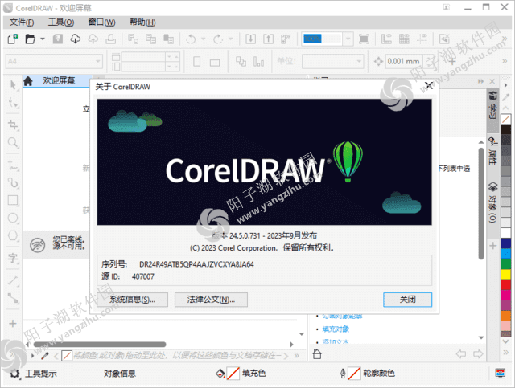This screenshot has height=388, width=515.
Task: Click the Print icon
Action: (111, 39)
